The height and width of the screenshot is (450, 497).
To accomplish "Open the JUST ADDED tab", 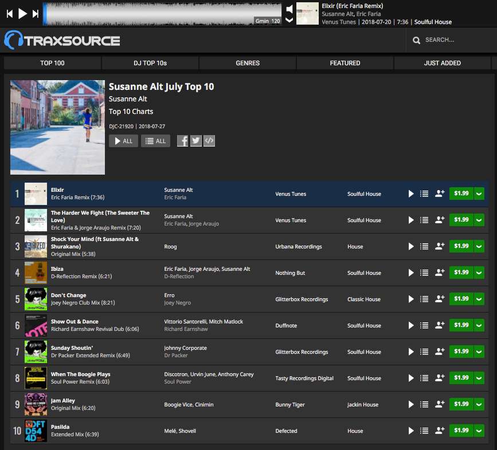I will [x=442, y=63].
